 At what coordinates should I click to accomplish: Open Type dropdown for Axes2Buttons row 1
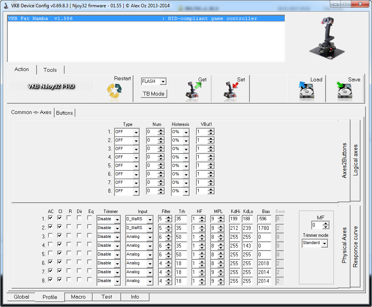pyautogui.click(x=136, y=132)
